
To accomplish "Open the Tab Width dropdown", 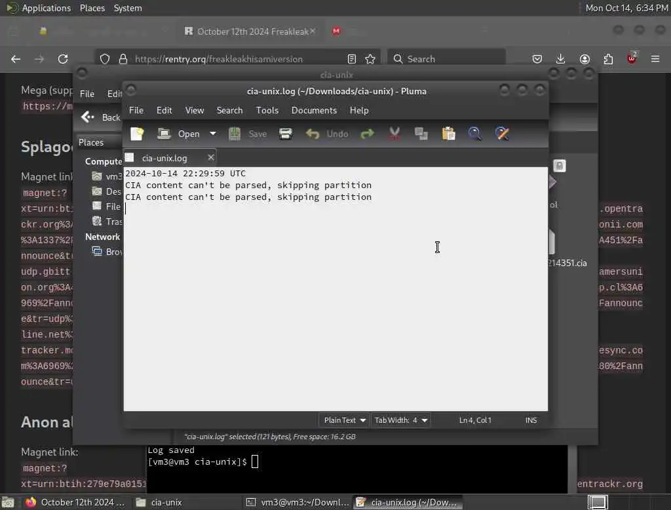I will pyautogui.click(x=400, y=420).
